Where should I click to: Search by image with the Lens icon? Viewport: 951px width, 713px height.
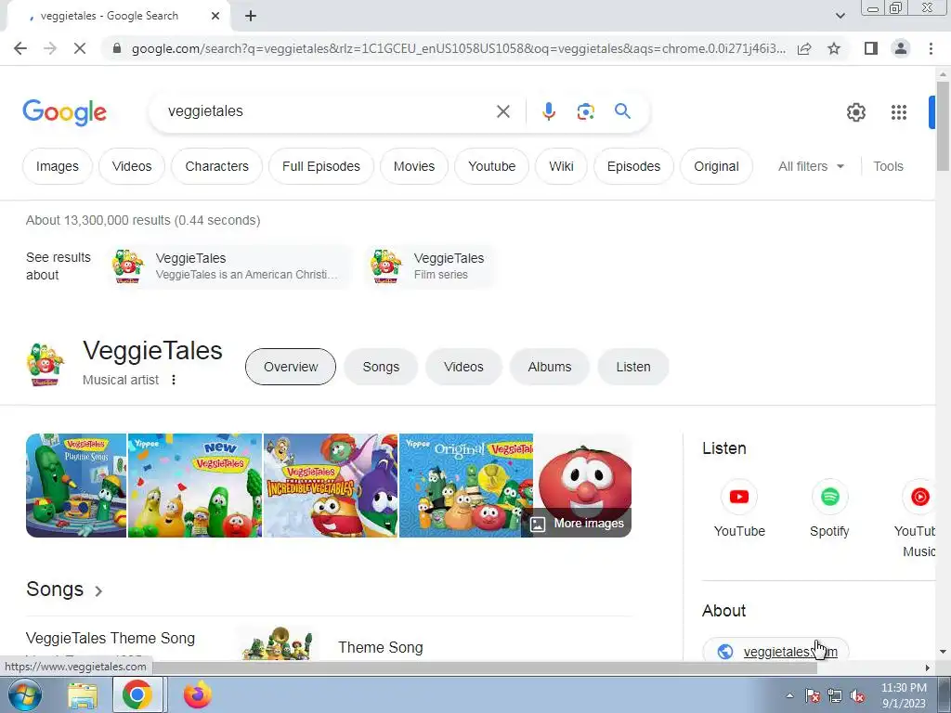coord(585,111)
